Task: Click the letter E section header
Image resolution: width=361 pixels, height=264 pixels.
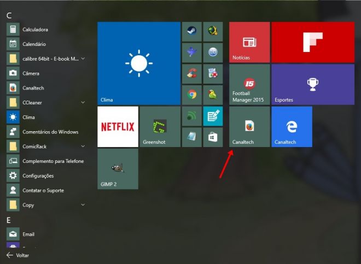Action: pos(9,220)
